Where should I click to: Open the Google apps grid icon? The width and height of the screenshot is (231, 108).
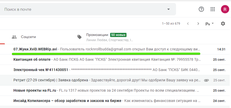(213, 9)
